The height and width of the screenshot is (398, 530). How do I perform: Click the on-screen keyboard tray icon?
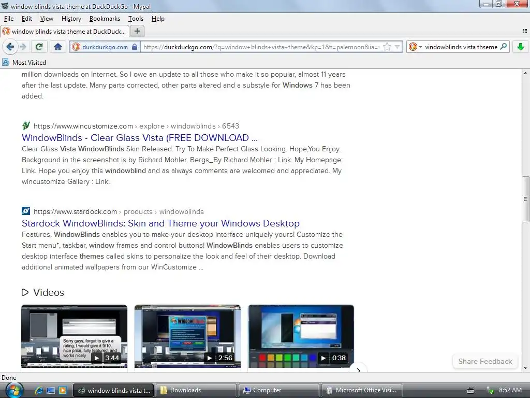[x=470, y=391]
